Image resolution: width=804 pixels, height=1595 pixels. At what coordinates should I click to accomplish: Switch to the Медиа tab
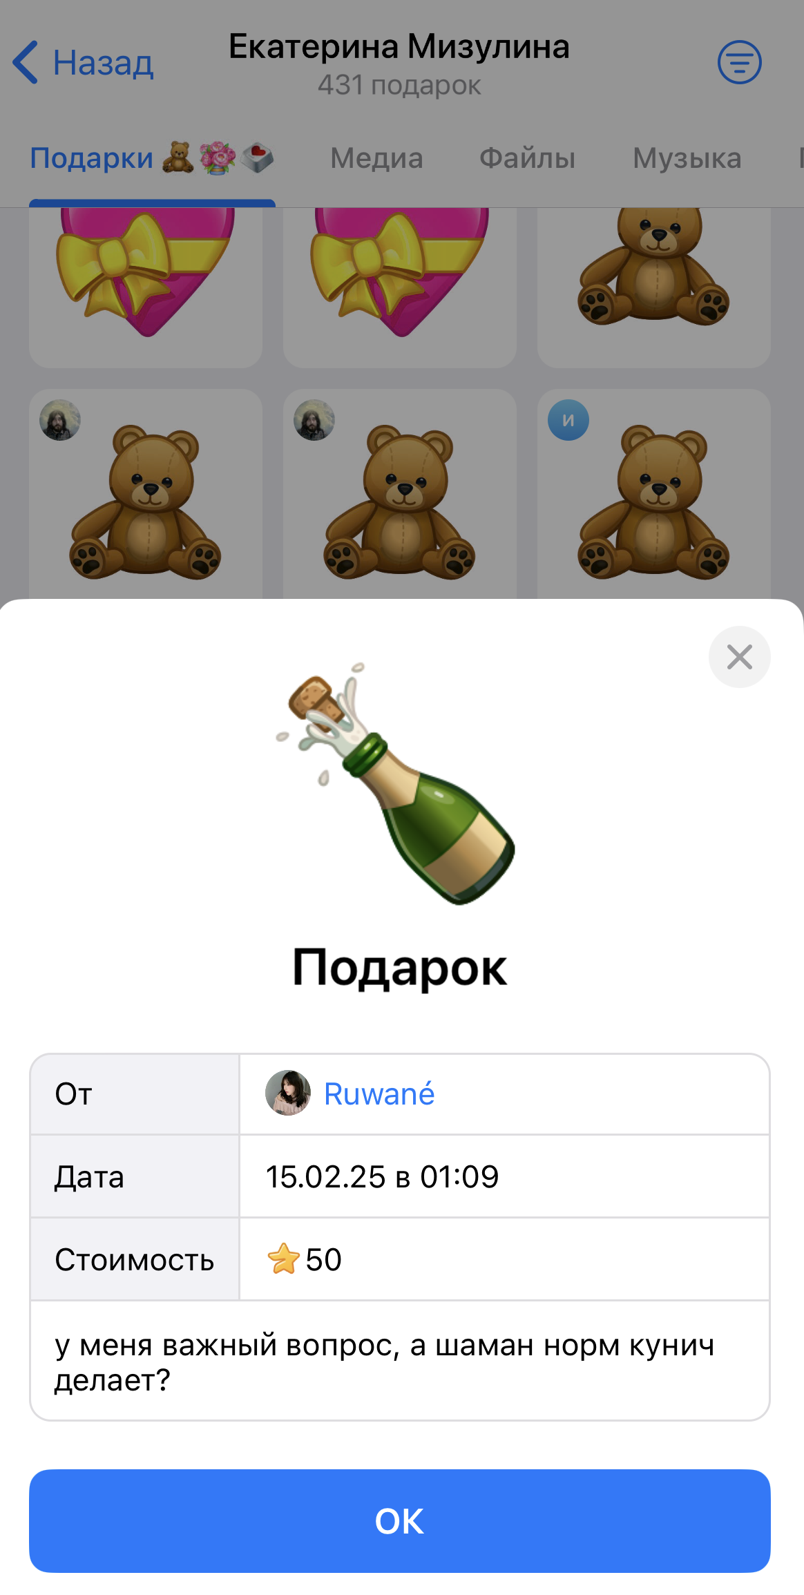(376, 158)
